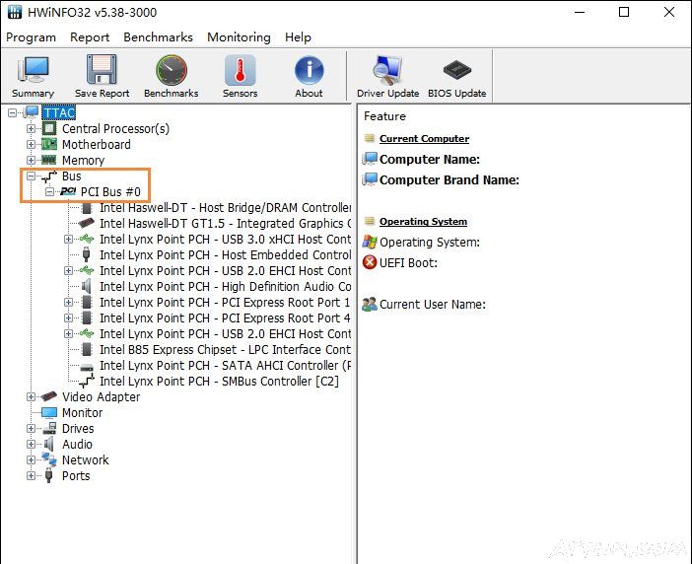Viewport: 692px width, 564px height.
Task: Collapse the Bus node
Action: pyautogui.click(x=31, y=176)
